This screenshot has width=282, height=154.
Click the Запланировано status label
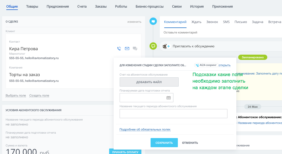point(253,57)
